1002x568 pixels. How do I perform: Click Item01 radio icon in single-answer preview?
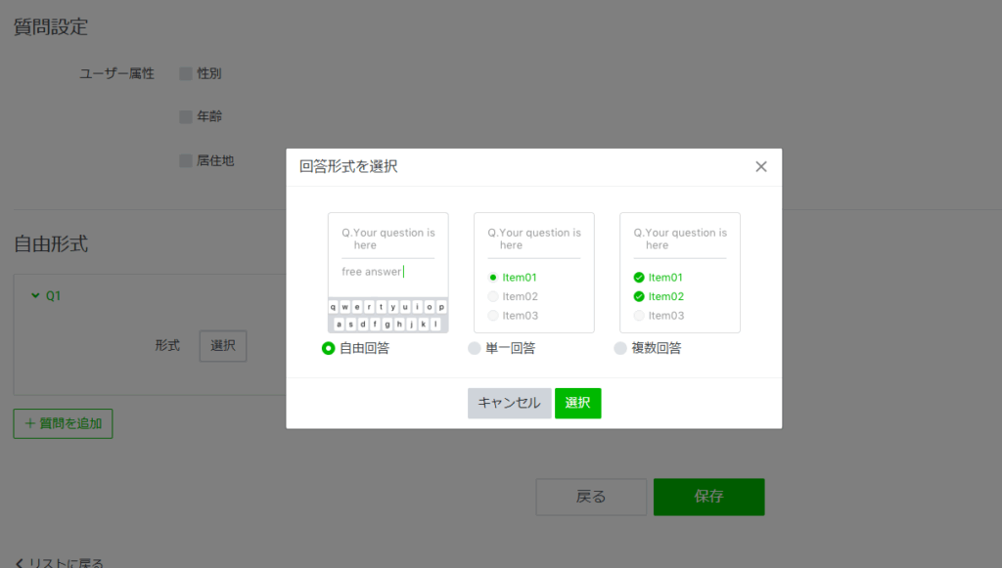click(493, 278)
